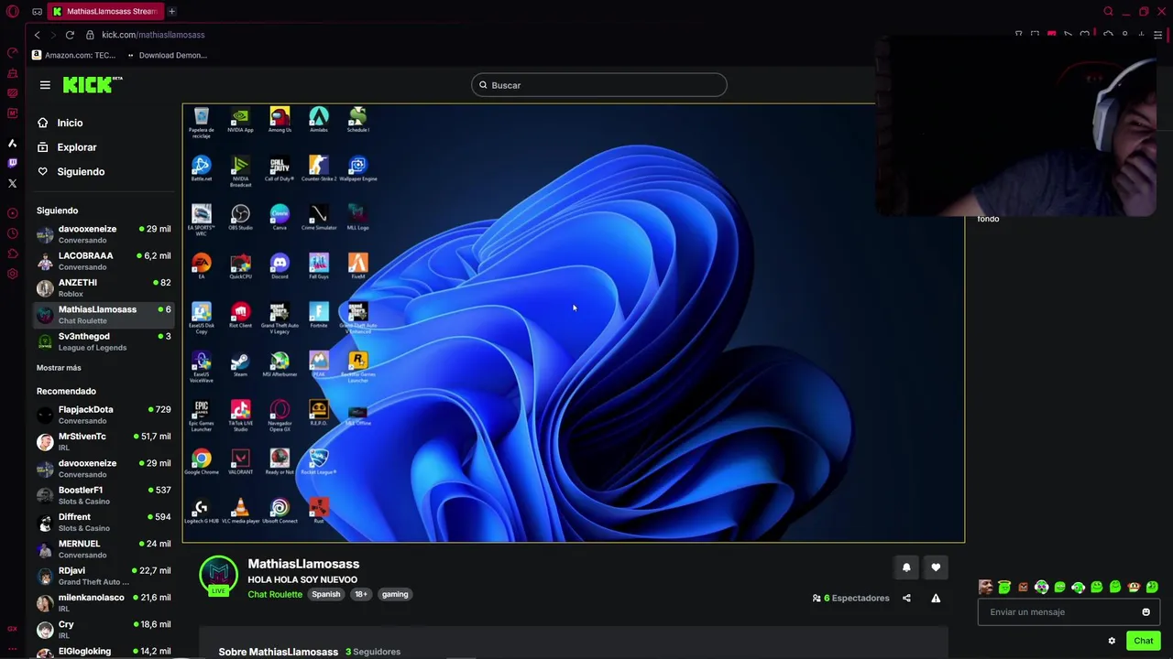This screenshot has width=1173, height=659.
Task: Click the Counter-Strike 2 icon in stream
Action: click(318, 169)
